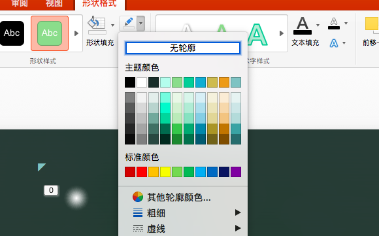Click the Text Fill letter A icon
The height and width of the screenshot is (236, 379).
click(x=303, y=25)
